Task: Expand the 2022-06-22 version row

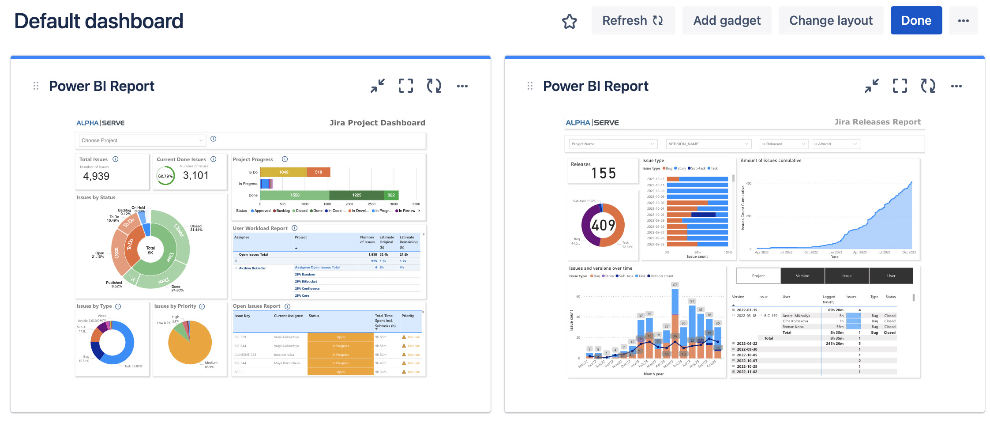Action: pos(734,344)
